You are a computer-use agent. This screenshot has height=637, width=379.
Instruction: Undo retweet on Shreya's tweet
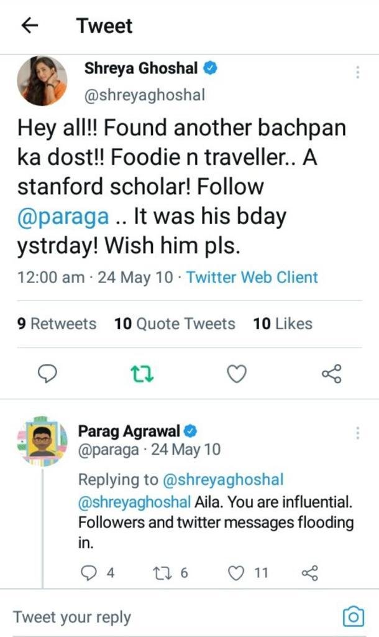coord(143,373)
